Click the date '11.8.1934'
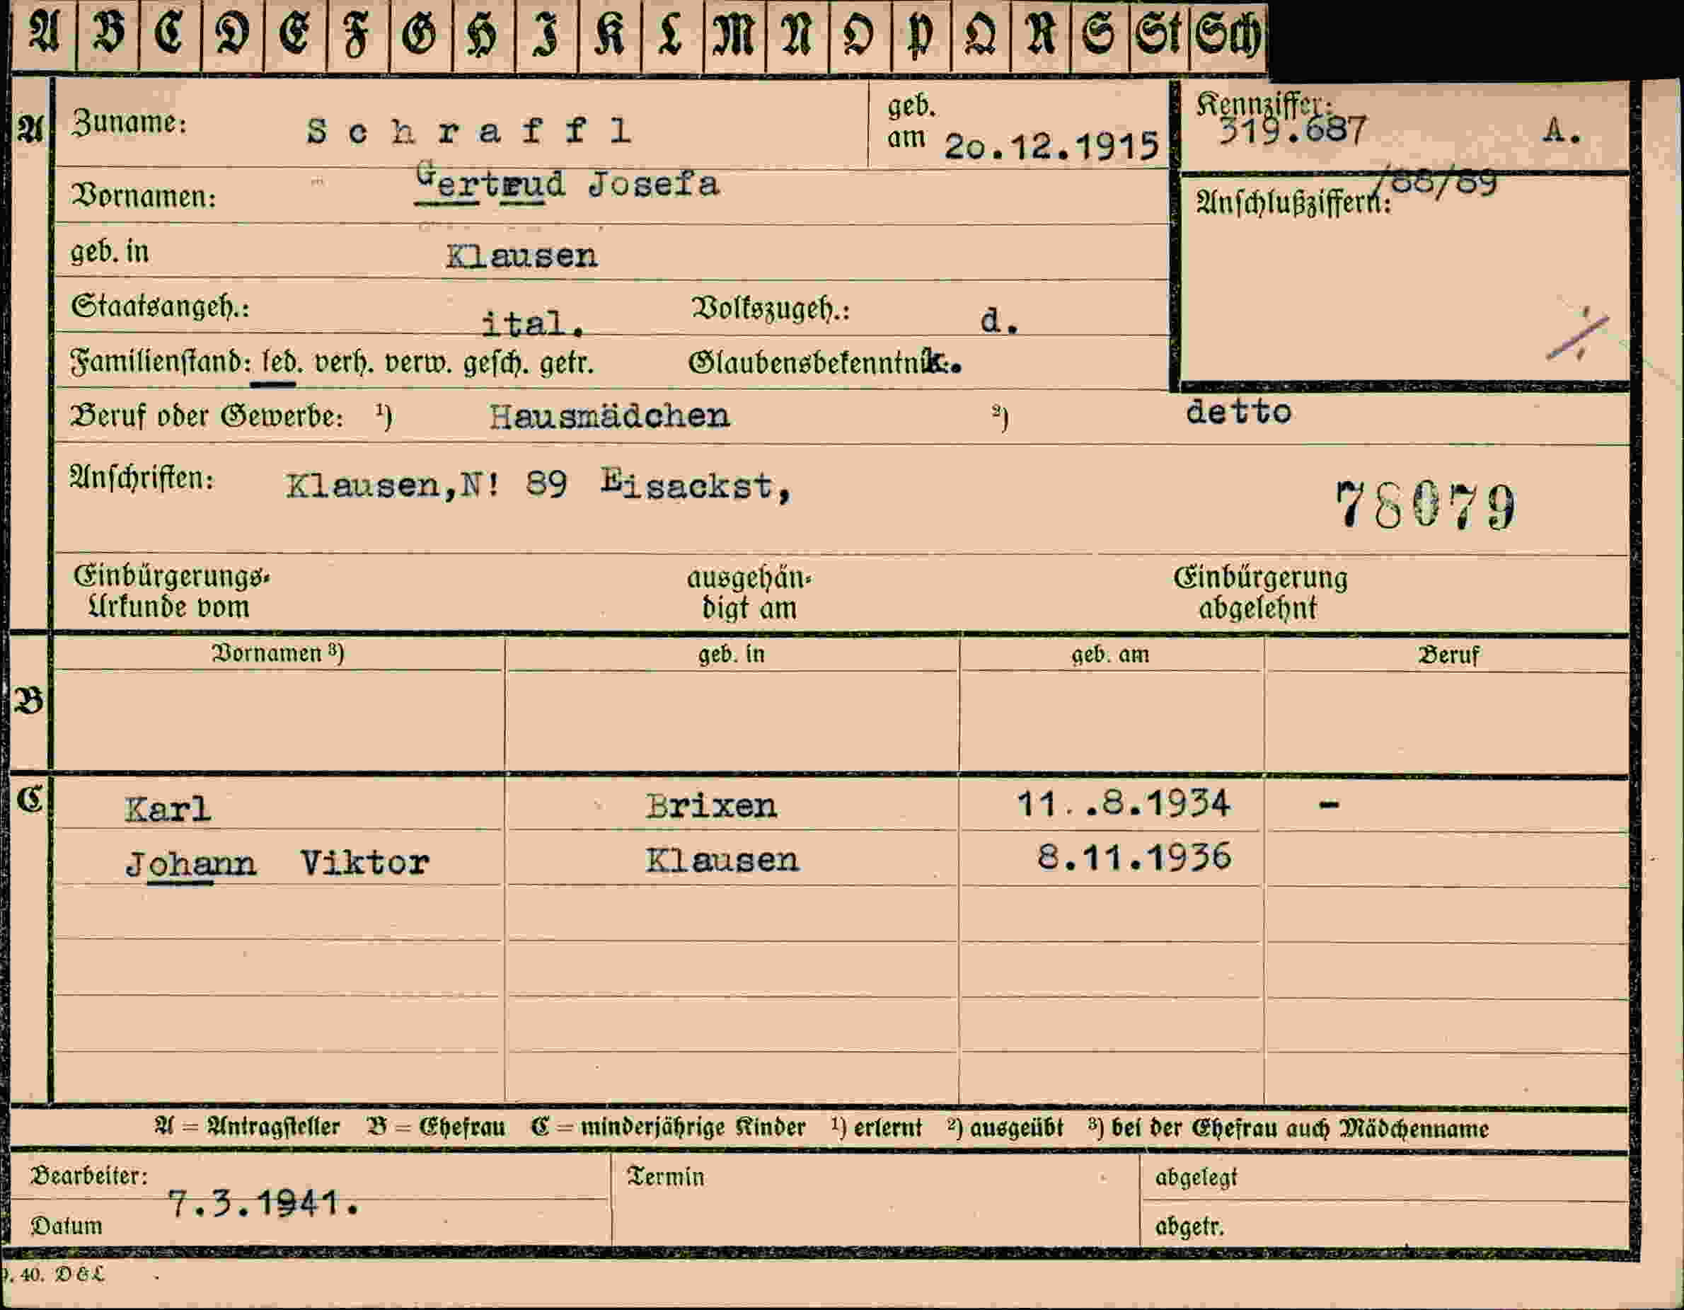The image size is (1684, 1310). 1124,803
